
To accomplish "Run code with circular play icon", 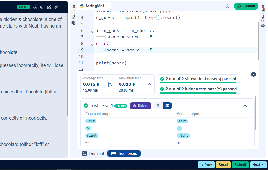I will coord(227,6).
